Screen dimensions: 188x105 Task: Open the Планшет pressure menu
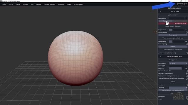click(49, 4)
